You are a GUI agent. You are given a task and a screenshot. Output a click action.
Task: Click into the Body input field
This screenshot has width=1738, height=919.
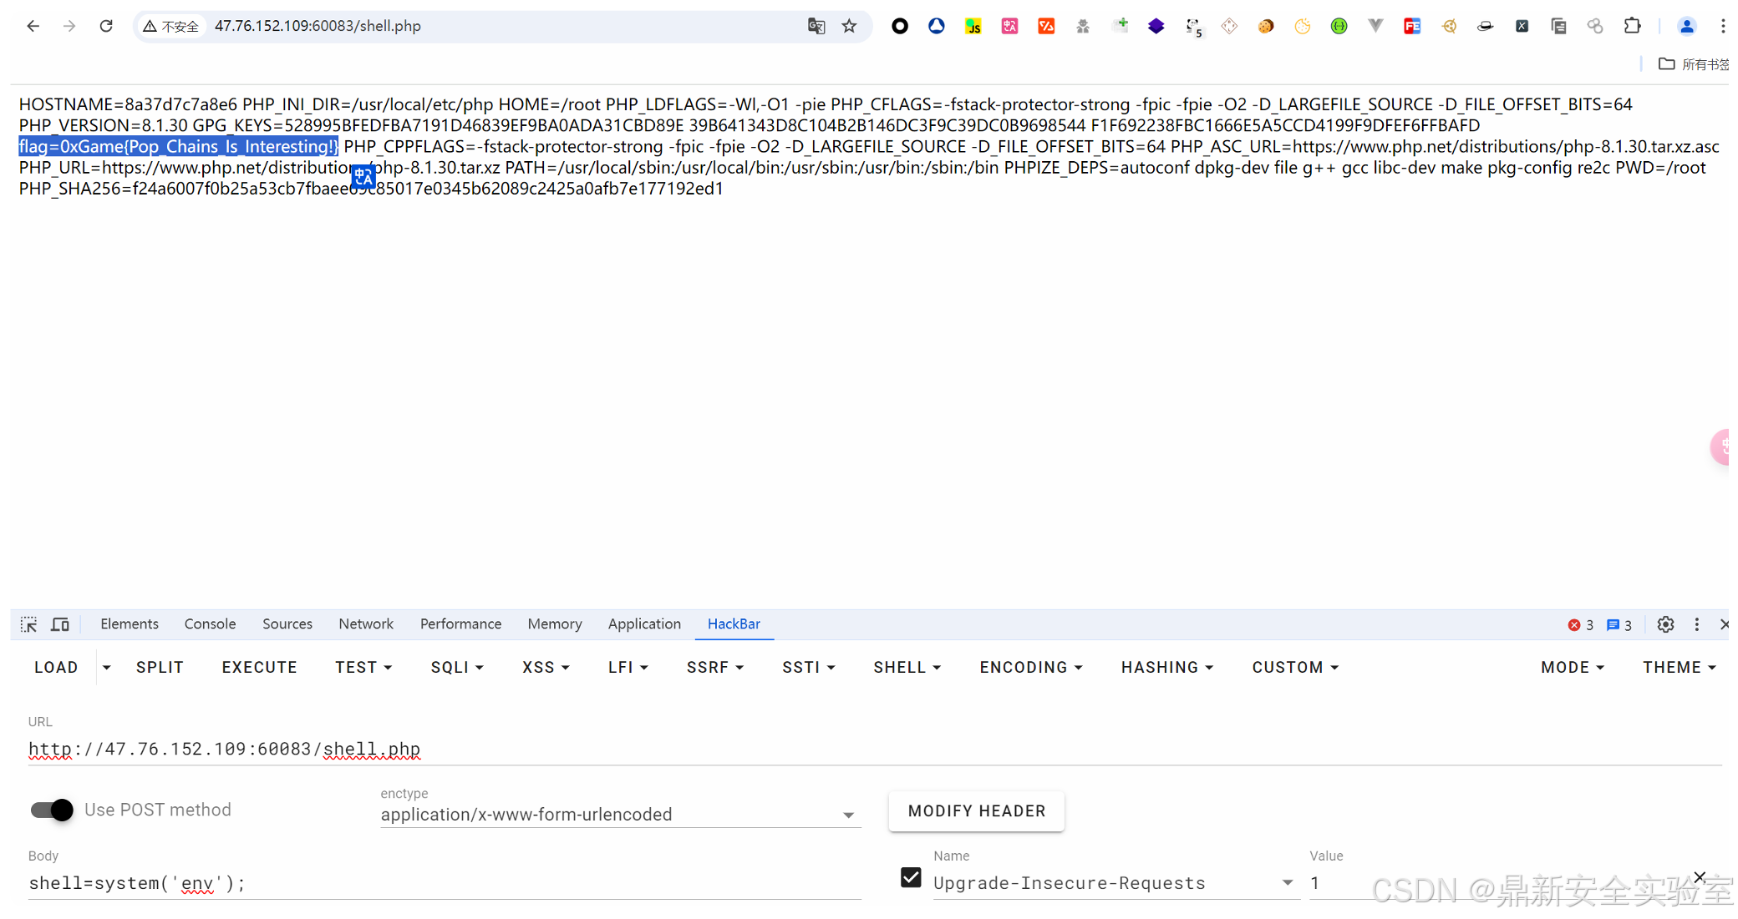point(443,882)
